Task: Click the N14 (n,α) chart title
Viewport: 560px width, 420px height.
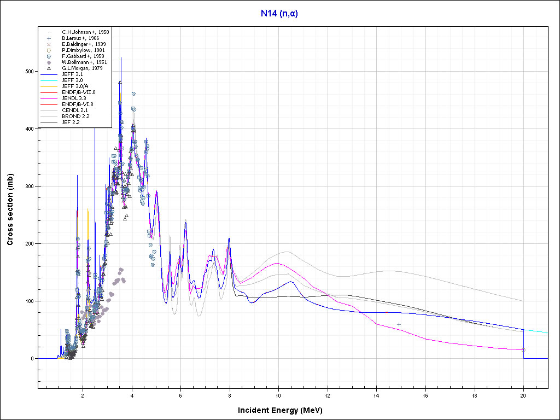Action: [x=279, y=13]
